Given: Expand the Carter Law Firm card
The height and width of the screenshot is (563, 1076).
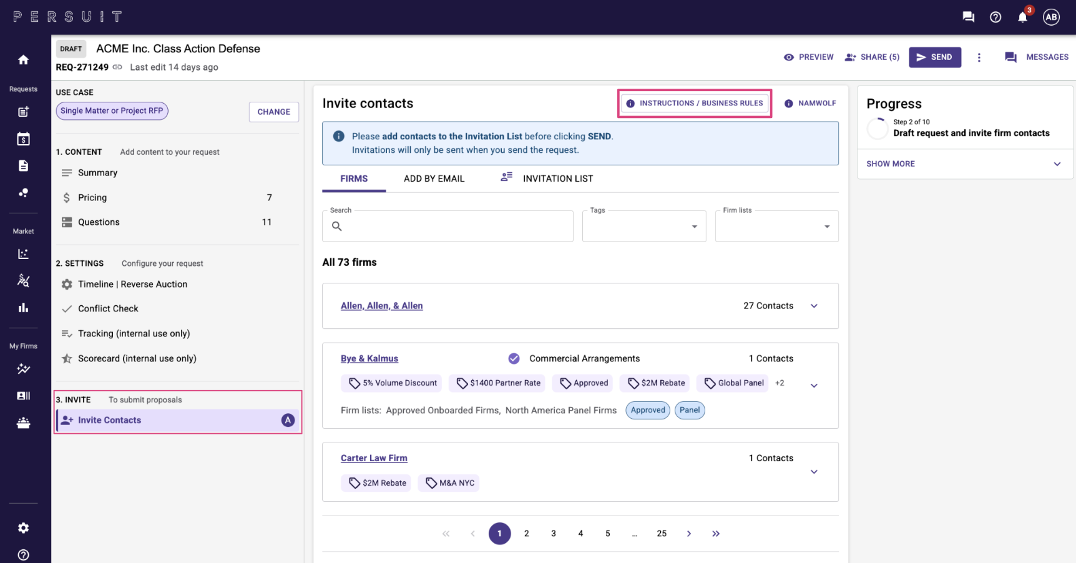Looking at the screenshot, I should (814, 472).
